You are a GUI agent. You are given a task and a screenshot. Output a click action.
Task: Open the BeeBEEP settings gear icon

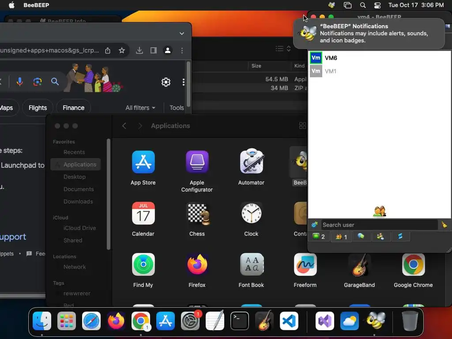[x=314, y=225]
